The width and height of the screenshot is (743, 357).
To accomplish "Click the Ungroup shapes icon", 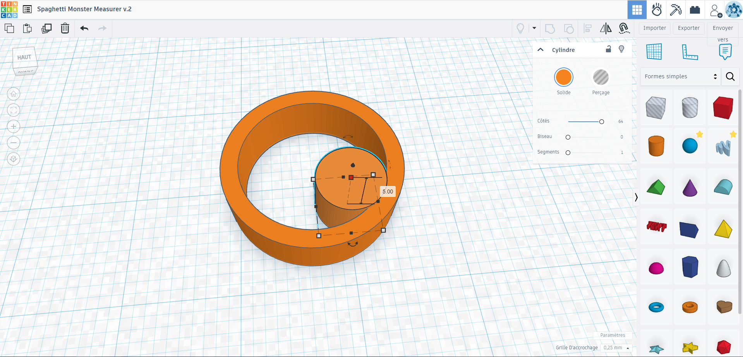I will point(569,29).
